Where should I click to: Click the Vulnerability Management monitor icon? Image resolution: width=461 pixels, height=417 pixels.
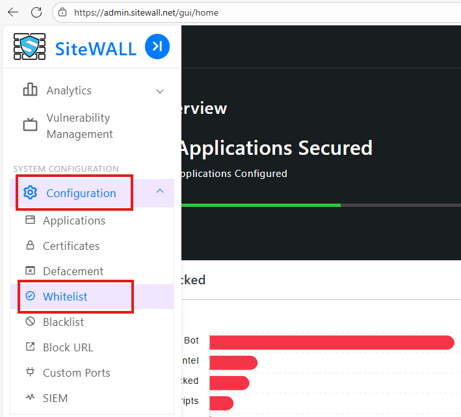pos(30,125)
